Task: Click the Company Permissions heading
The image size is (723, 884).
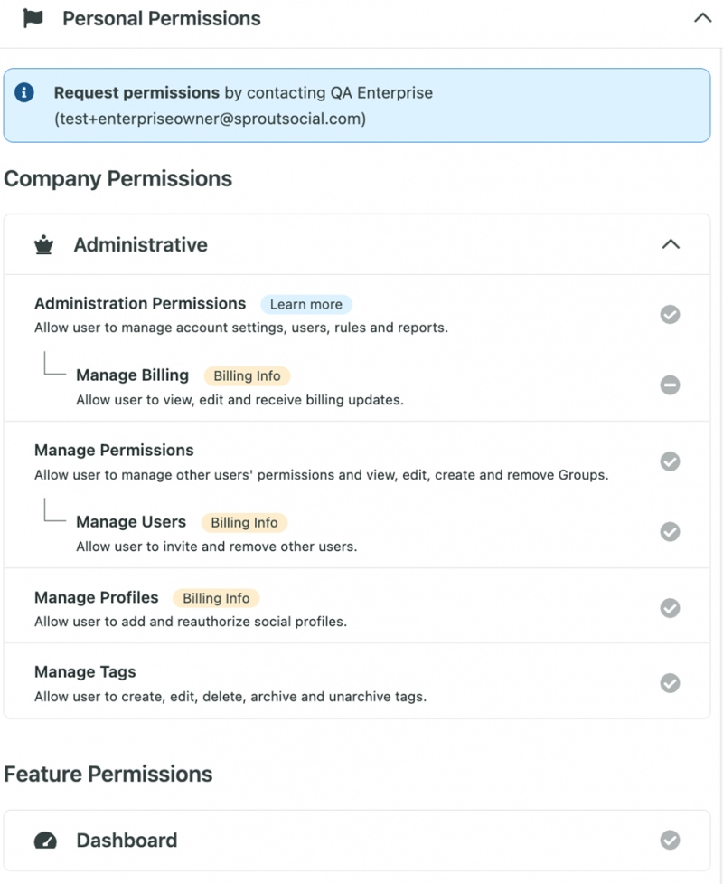Action: tap(117, 179)
